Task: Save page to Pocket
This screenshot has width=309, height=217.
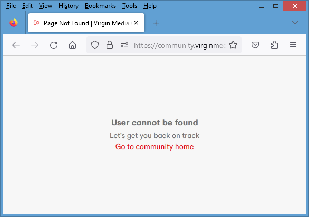Action: (x=255, y=45)
